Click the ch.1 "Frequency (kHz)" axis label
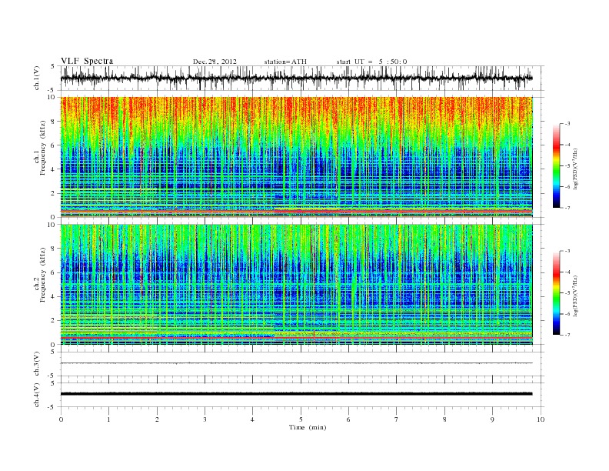The height and width of the screenshot is (471, 609). pos(42,149)
